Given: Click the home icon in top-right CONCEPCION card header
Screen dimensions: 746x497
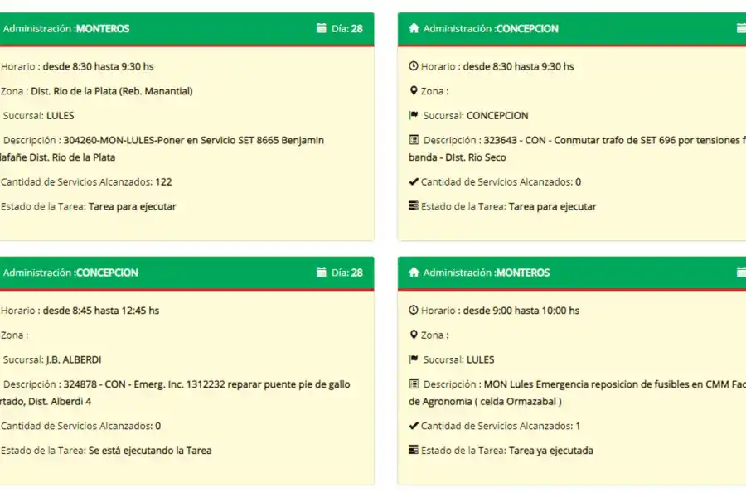Looking at the screenshot, I should click(414, 28).
